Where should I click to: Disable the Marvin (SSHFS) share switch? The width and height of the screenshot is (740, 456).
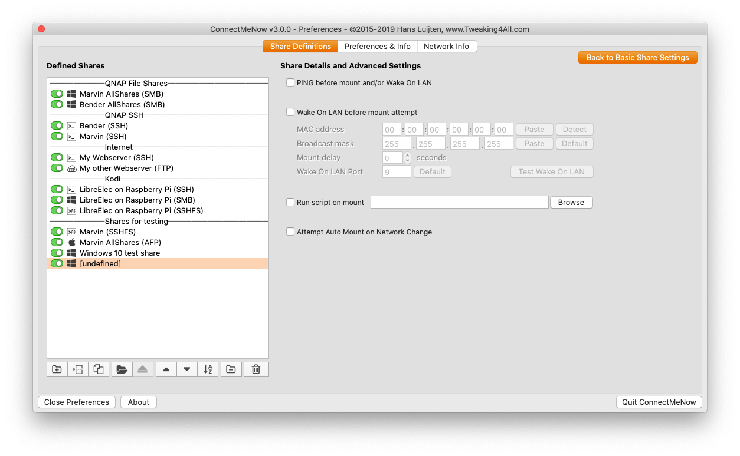coord(57,232)
